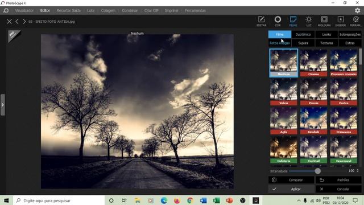Screen dimensions: 364x205
Task: Select the Sujeira subcategory
Action: [303, 43]
